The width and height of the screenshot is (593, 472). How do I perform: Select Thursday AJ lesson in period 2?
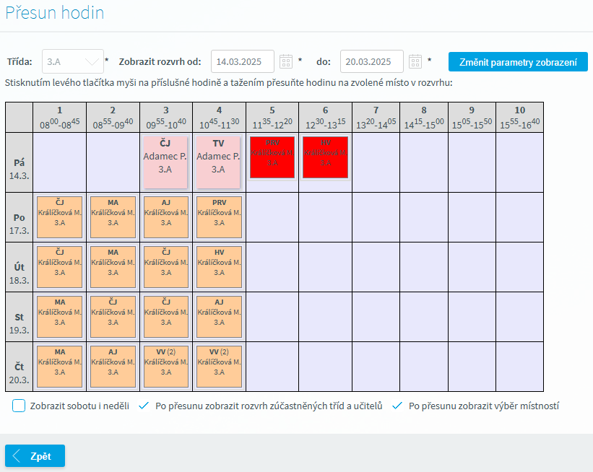[113, 366]
